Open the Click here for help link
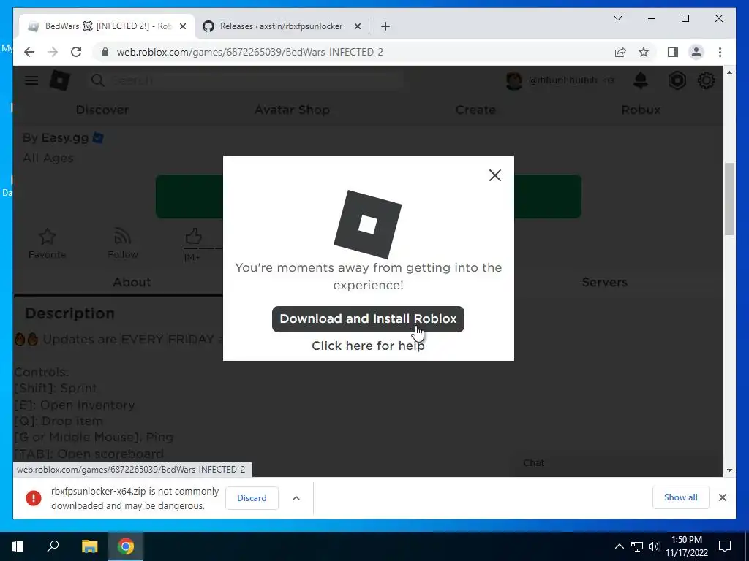Screen dimensions: 749x561 368,346
